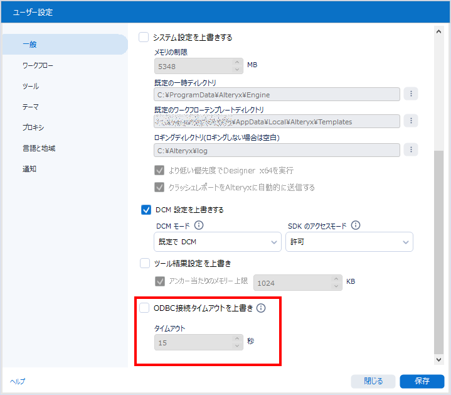Image resolution: width=451 pixels, height=395 pixels.
Task: Open the ワークフロー settings category
Action: coord(38,65)
